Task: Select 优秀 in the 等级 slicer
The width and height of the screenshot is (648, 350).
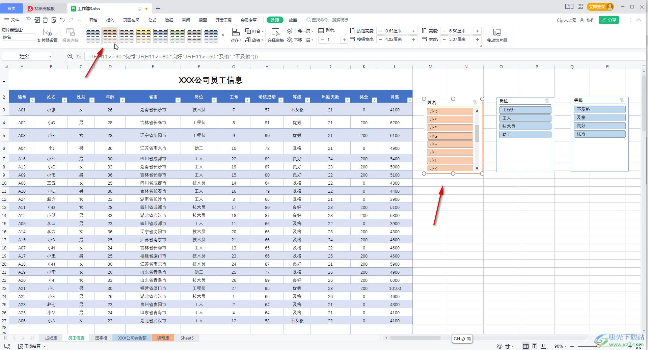Action: pos(599,134)
